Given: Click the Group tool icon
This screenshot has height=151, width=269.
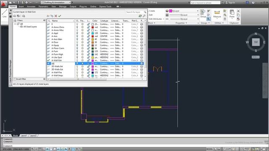Looking at the screenshot, I should (203, 13).
